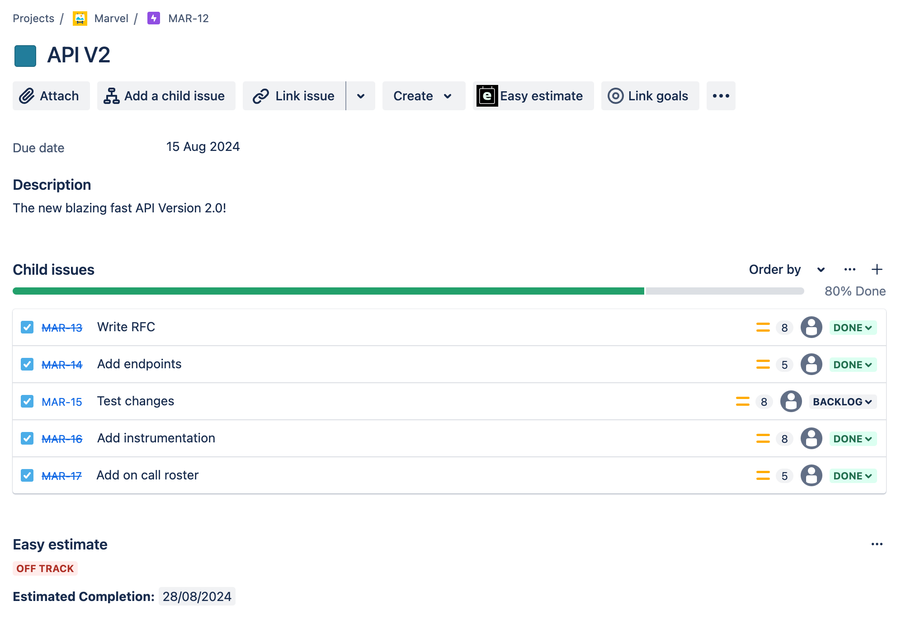Click assignee avatar on Add on call roster row

[812, 475]
